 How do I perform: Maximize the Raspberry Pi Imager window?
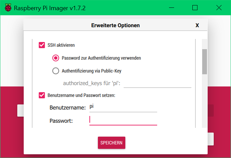(195, 8)
